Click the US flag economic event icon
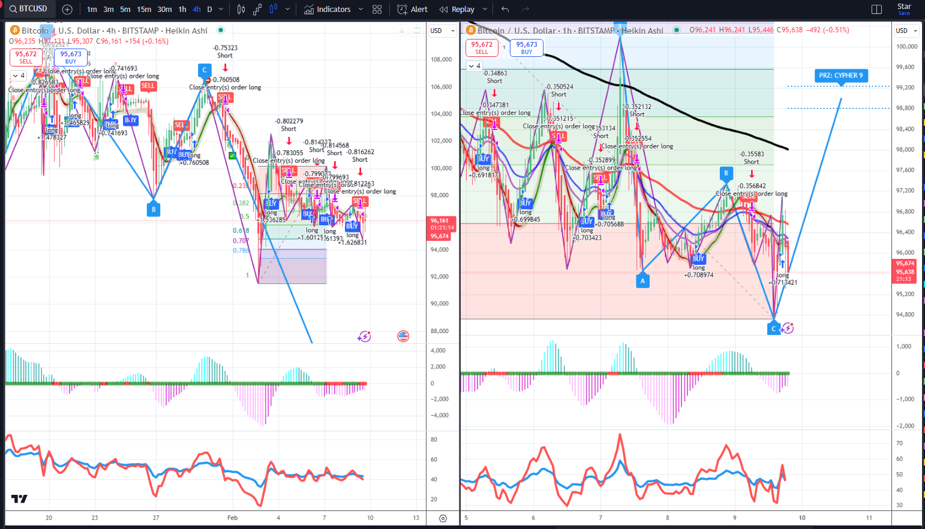Screen dimensions: 925x529 pos(403,337)
